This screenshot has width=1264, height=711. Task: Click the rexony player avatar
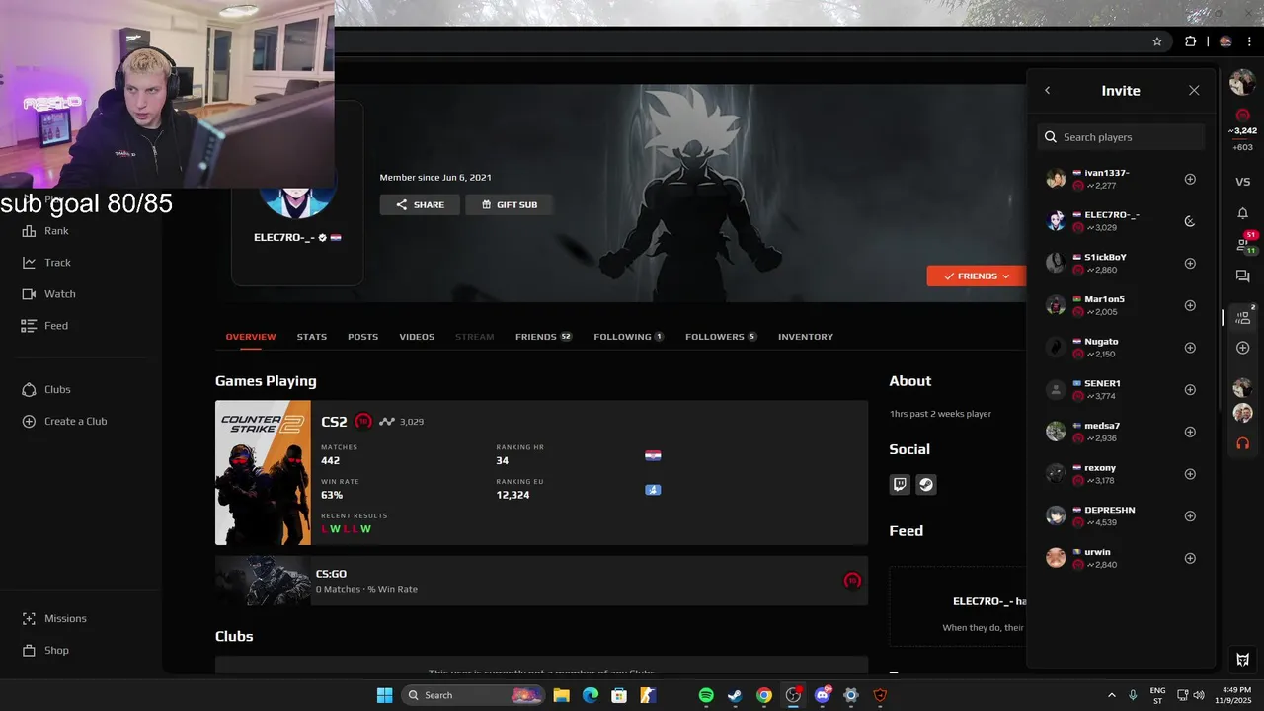[x=1056, y=473]
